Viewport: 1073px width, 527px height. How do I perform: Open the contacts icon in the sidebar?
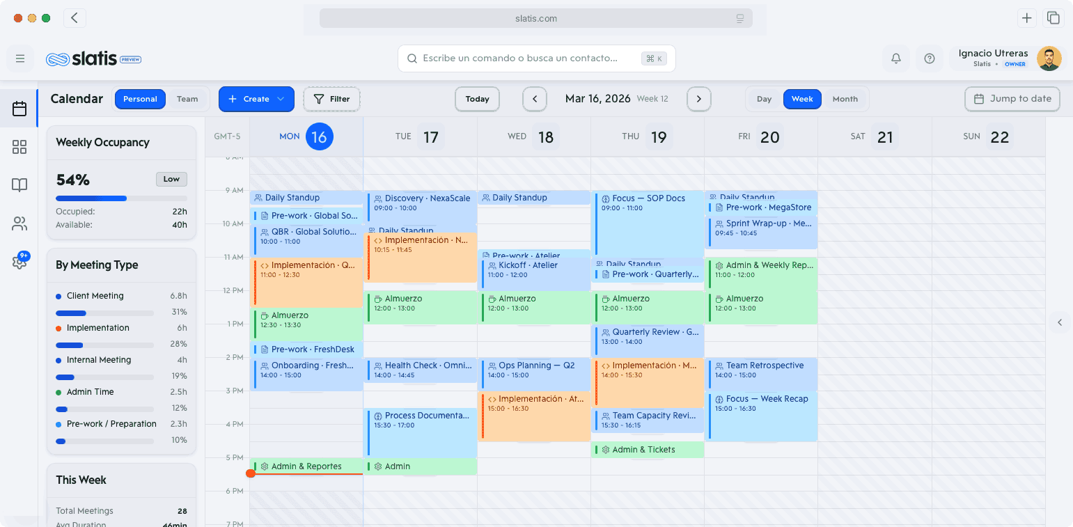pyautogui.click(x=19, y=223)
